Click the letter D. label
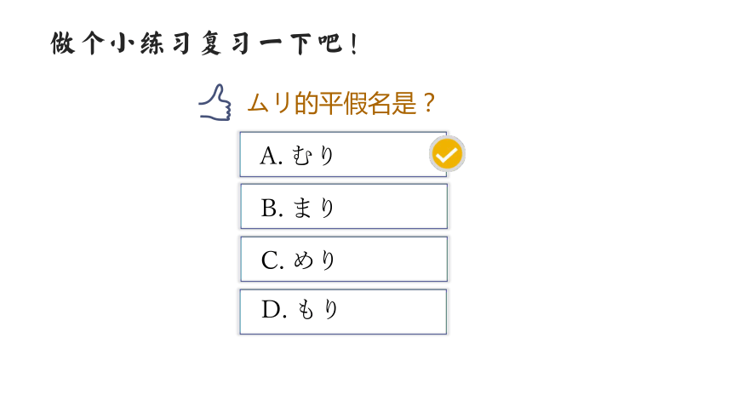Viewport: 732px width, 412px height. pos(274,310)
